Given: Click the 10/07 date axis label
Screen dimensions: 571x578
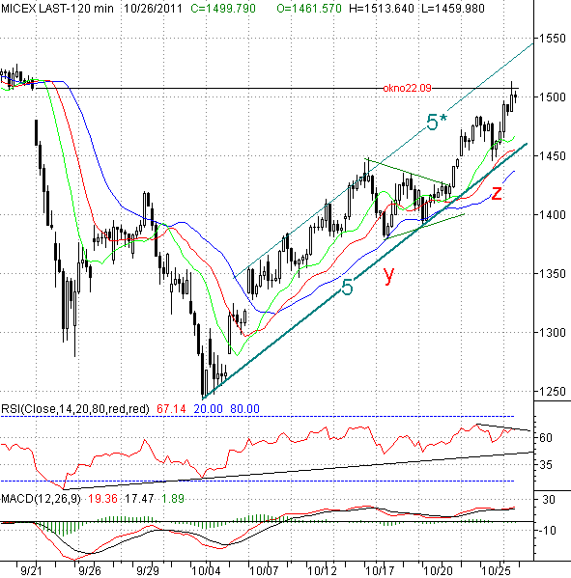Looking at the screenshot, I should click(x=264, y=570).
